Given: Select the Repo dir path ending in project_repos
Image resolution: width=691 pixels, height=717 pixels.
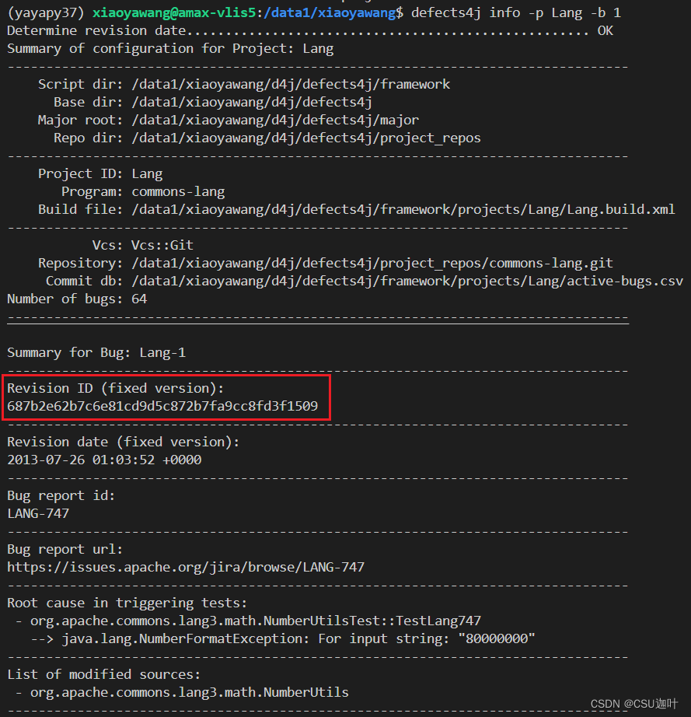Looking at the screenshot, I should 306,138.
